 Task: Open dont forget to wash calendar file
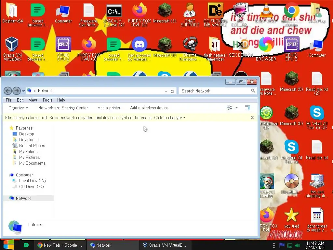coord(317,219)
